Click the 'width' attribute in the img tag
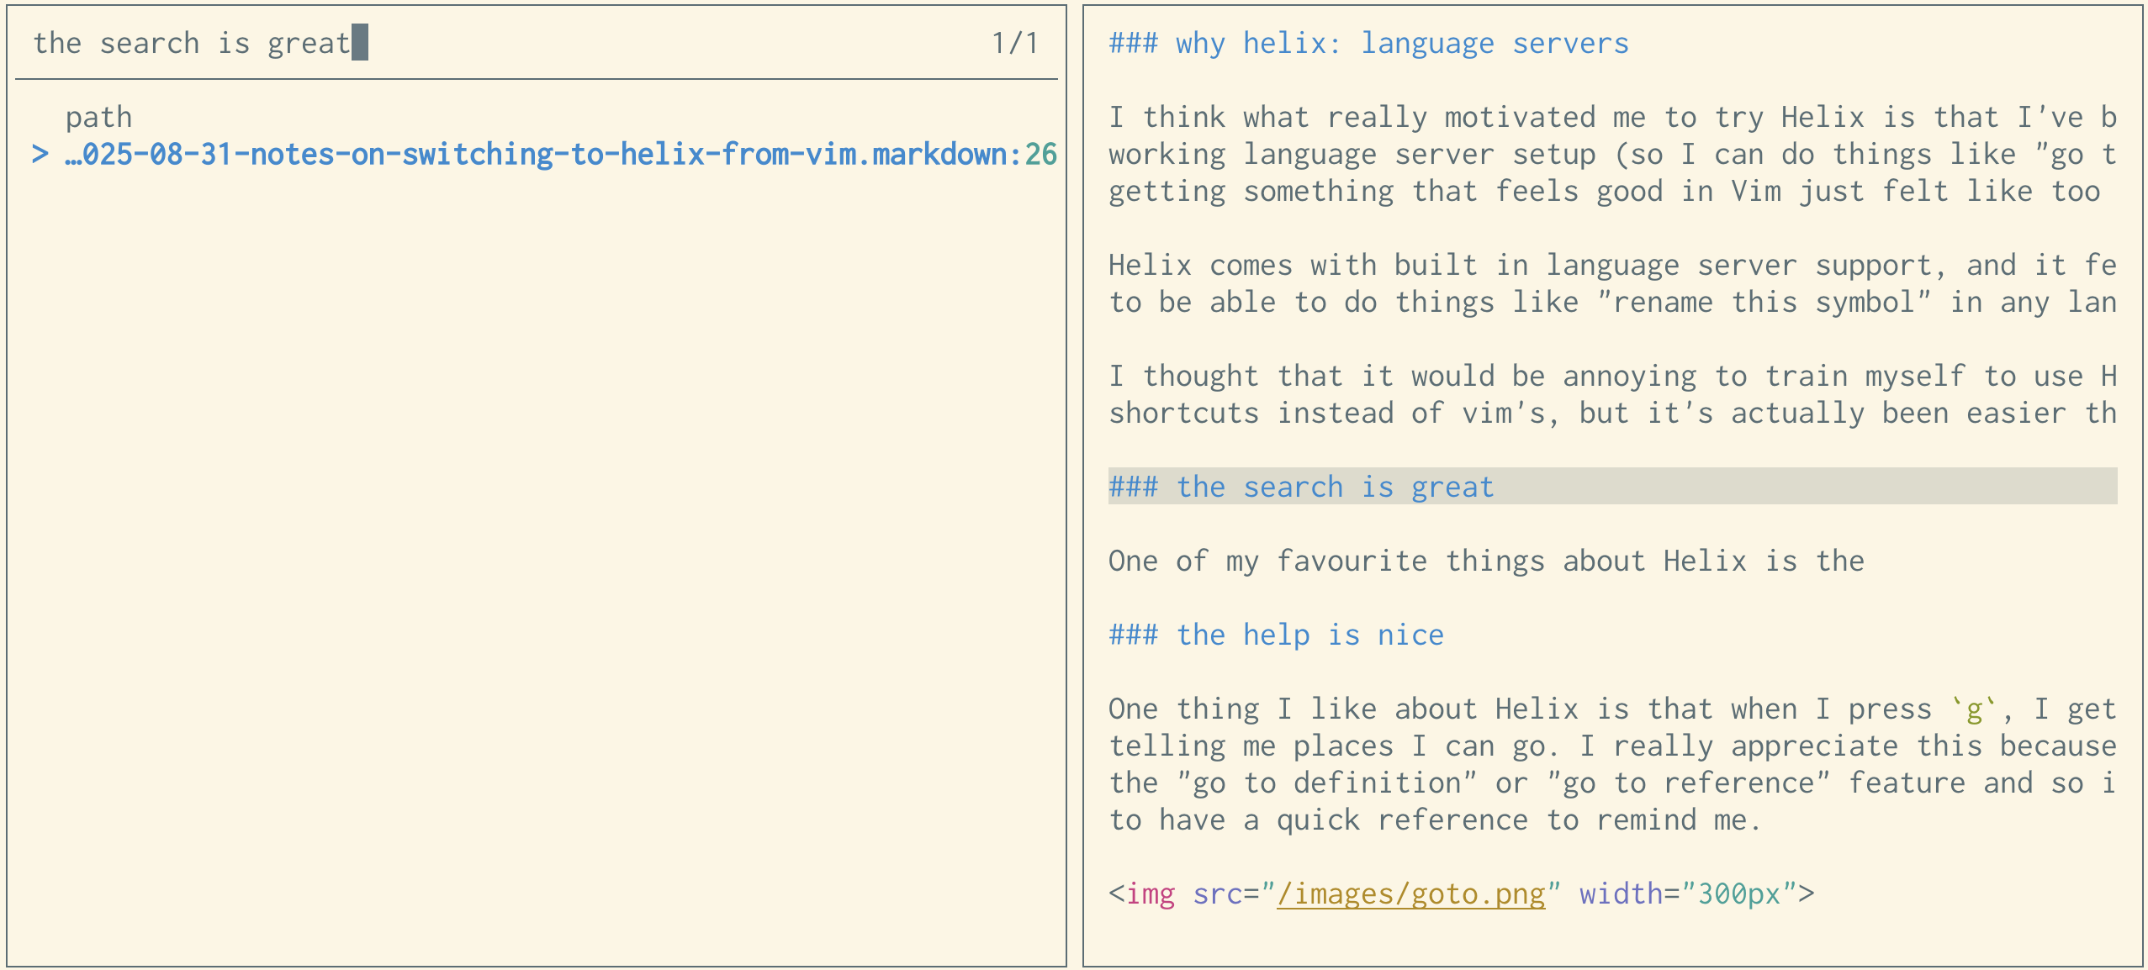Image resolution: width=2148 pixels, height=970 pixels. [1621, 894]
